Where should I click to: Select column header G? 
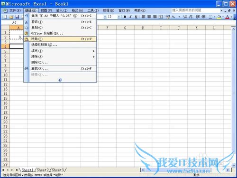coord(125,28)
